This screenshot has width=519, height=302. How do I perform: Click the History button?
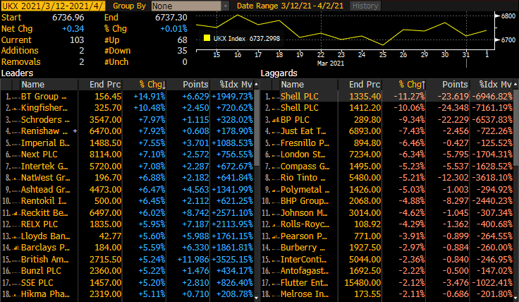(365, 6)
